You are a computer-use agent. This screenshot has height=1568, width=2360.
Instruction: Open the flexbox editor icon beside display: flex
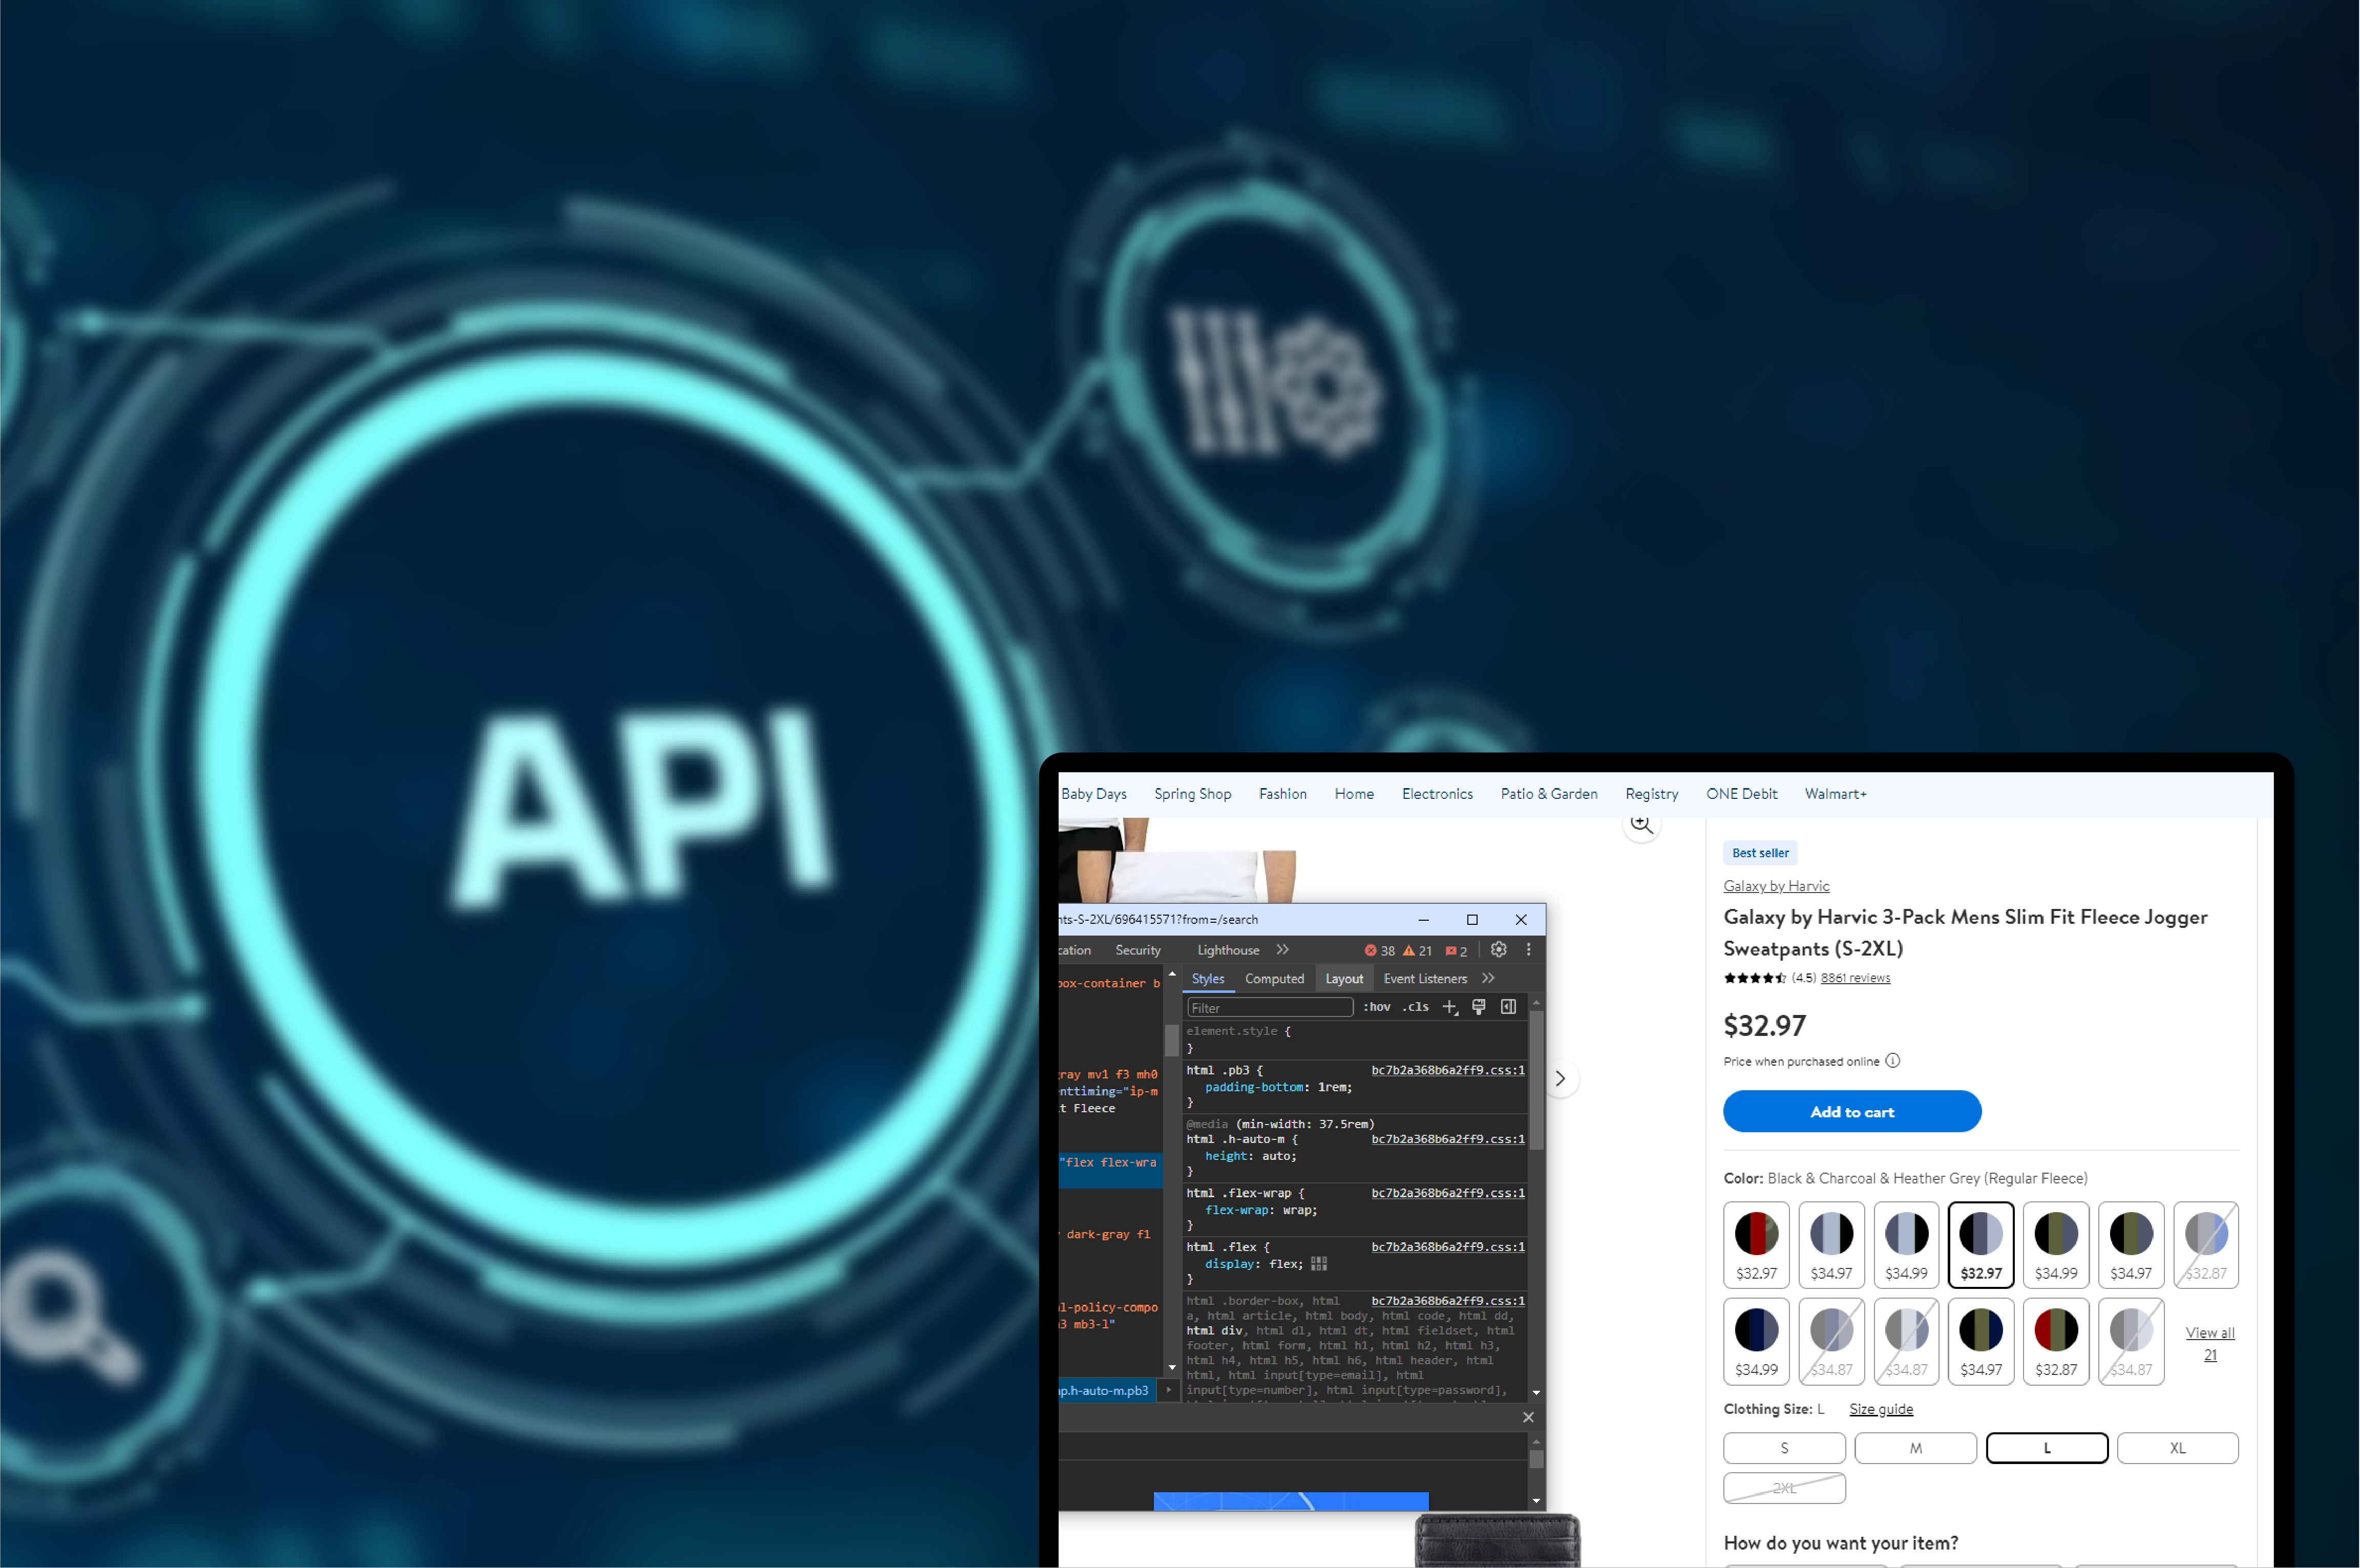pyautogui.click(x=1319, y=1264)
